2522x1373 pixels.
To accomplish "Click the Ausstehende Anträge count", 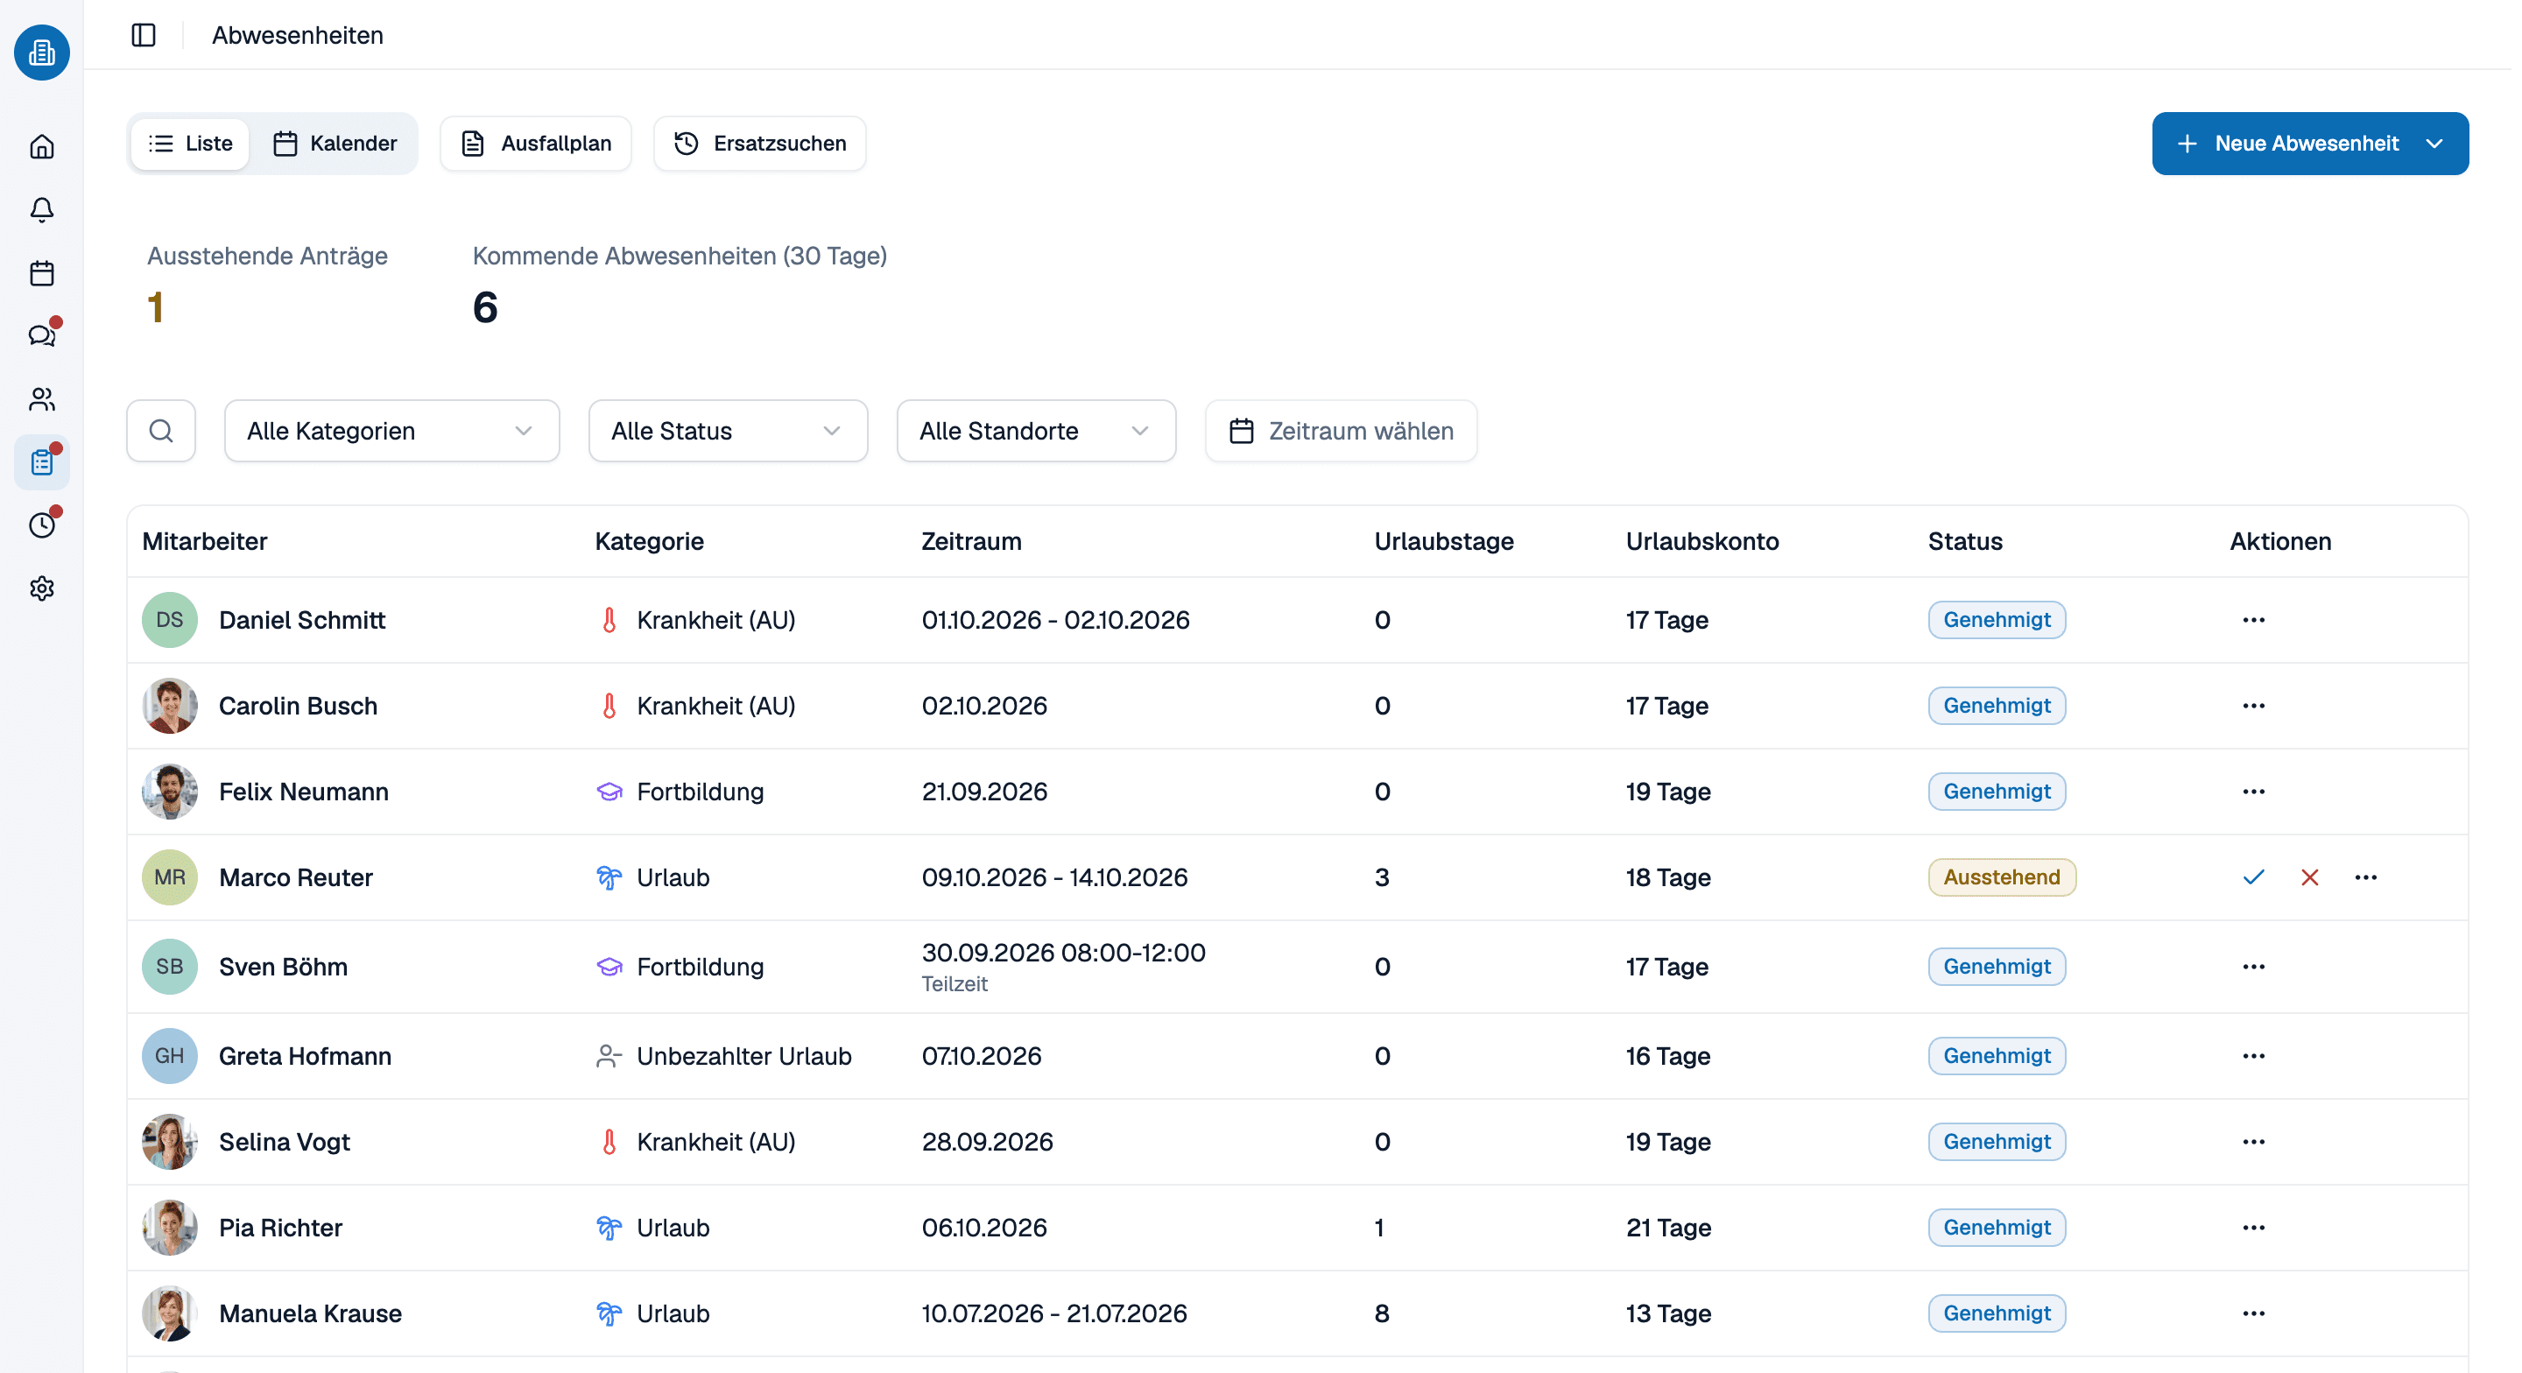I will pos(156,307).
